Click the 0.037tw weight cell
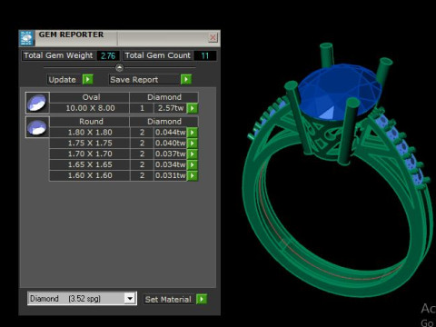 171,154
